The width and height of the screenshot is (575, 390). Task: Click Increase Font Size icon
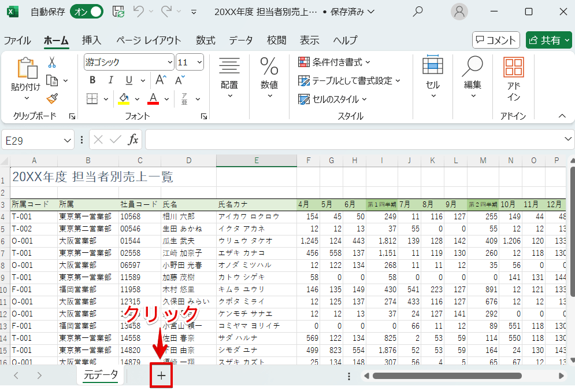click(161, 80)
